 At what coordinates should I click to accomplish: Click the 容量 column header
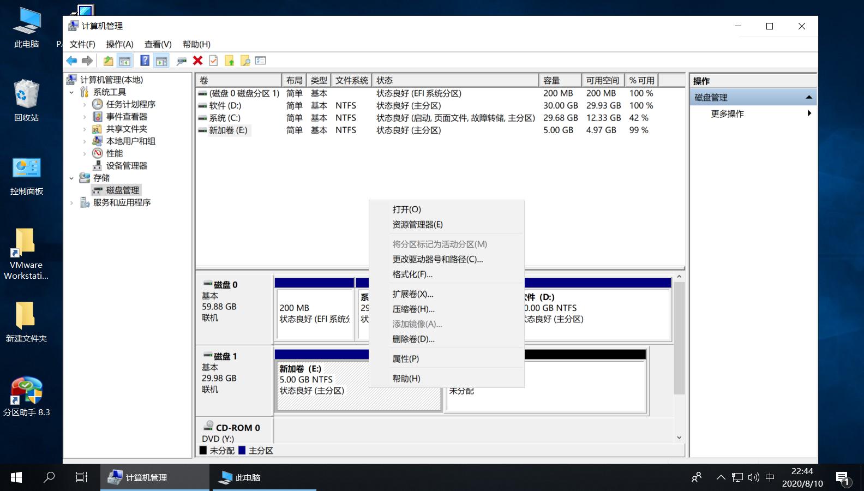click(560, 80)
